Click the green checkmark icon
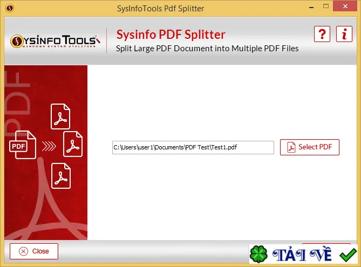This screenshot has width=361, height=267. pyautogui.click(x=348, y=255)
